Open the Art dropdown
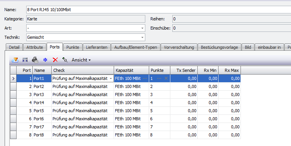The height and width of the screenshot is (146, 291). point(142,28)
